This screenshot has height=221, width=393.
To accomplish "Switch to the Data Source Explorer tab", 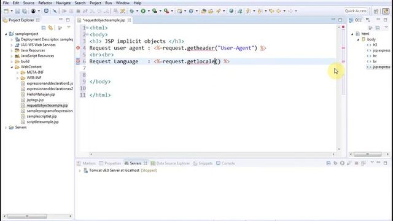I will pos(170,163).
